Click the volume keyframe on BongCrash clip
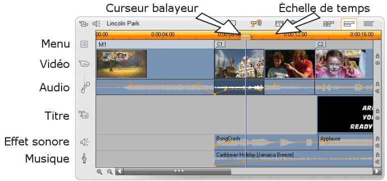 coord(229,142)
